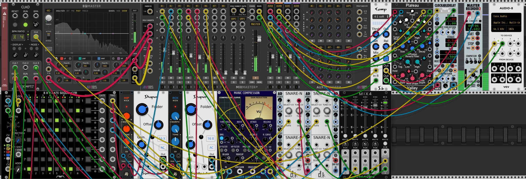
Task: Click the MixMaster master fader handle
Action: point(259,39)
